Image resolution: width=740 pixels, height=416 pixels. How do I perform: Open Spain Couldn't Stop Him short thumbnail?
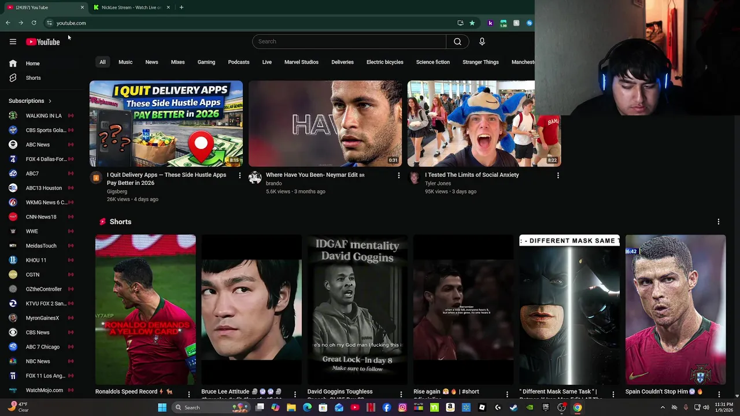[675, 310]
